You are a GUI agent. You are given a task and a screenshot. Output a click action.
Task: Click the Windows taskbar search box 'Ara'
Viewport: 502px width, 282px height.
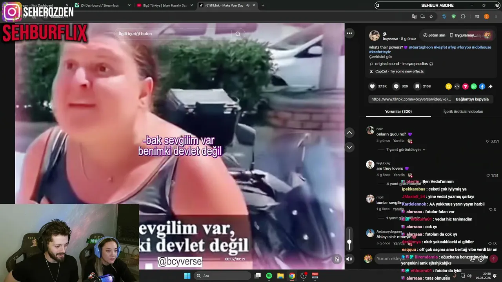pyautogui.click(x=222, y=276)
